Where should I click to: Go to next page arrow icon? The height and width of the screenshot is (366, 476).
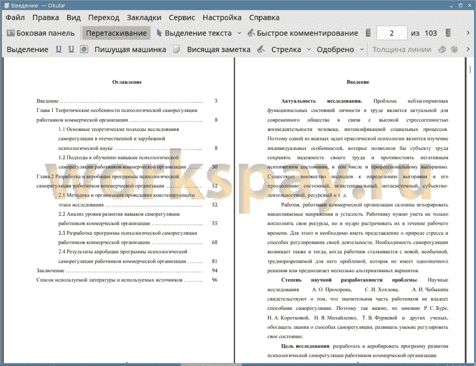pyautogui.click(x=448, y=33)
